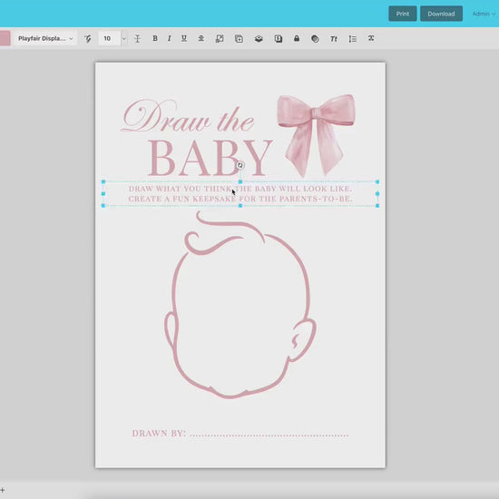The width and height of the screenshot is (499, 499).
Task: Select the BABY title text
Action: (210, 158)
